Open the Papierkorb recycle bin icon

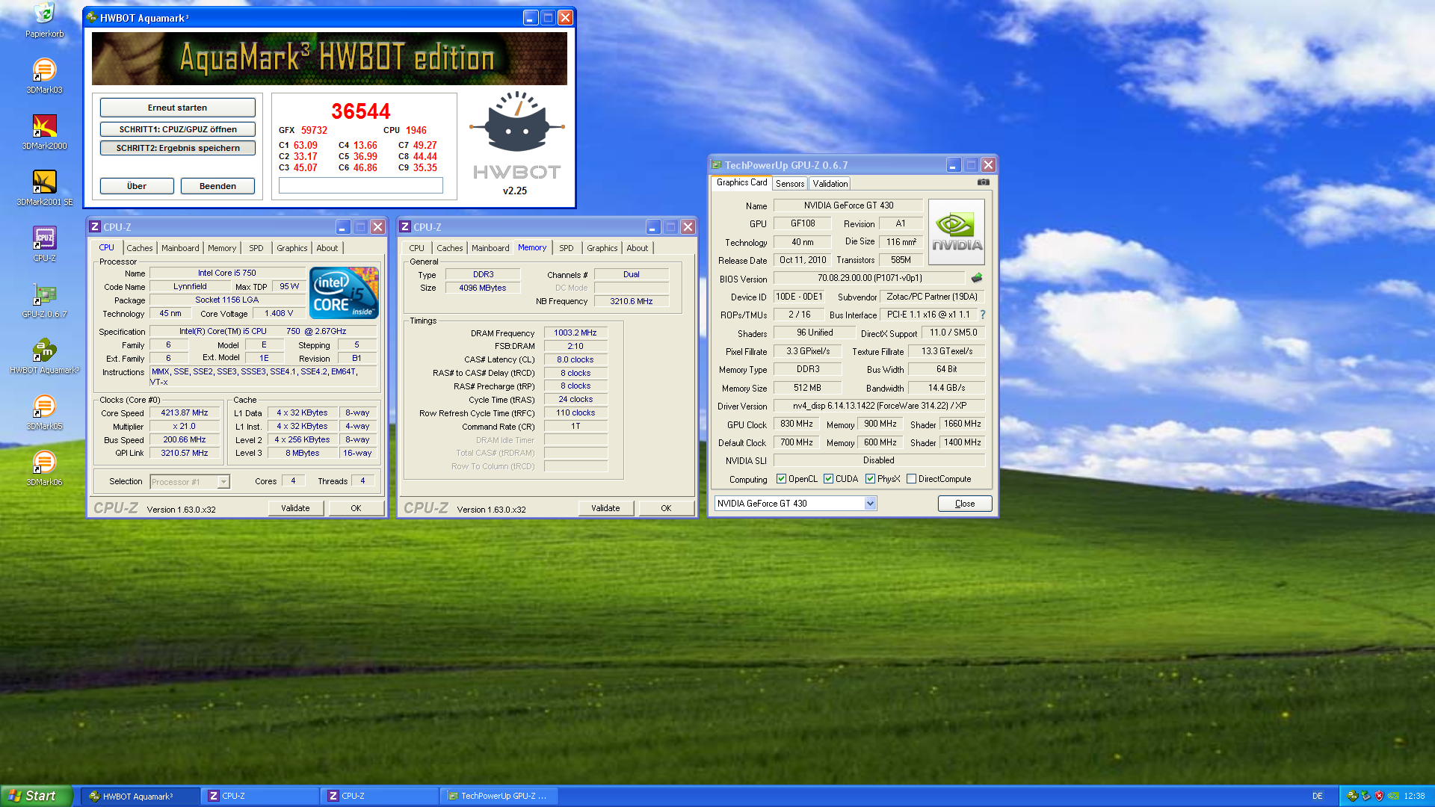click(x=44, y=20)
